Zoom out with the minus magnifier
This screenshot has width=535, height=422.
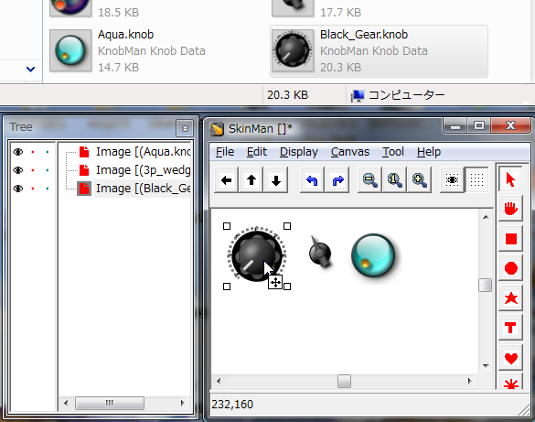click(x=369, y=180)
